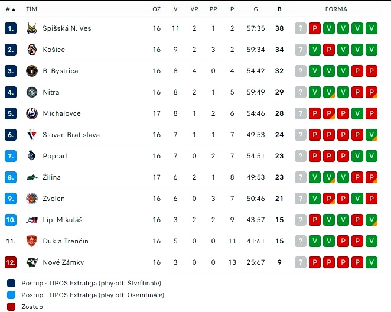This screenshot has width=391, height=312.
Task: Click the FORMA column header
Action: pyautogui.click(x=336, y=9)
